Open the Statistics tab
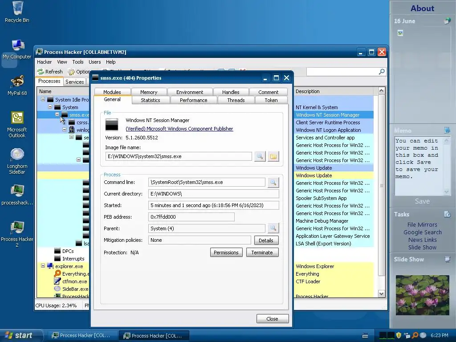This screenshot has height=342, width=456. [151, 100]
